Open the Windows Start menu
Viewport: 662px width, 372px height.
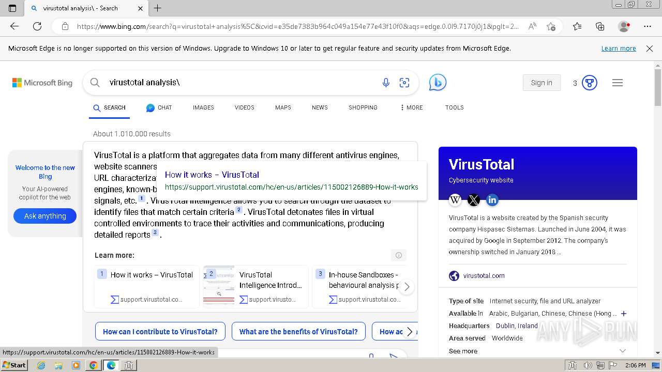(x=14, y=365)
